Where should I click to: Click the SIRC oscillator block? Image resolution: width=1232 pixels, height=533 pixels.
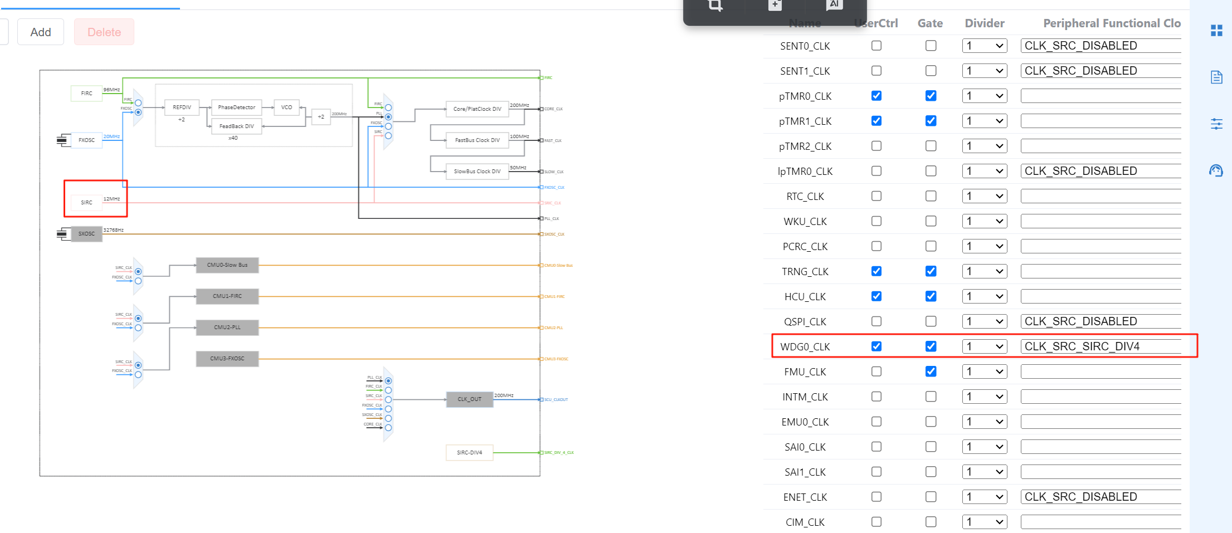pos(86,203)
